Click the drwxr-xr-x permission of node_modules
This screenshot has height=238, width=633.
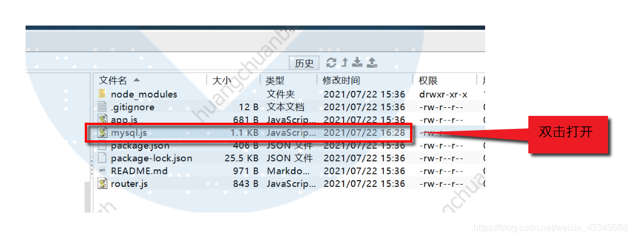443,94
